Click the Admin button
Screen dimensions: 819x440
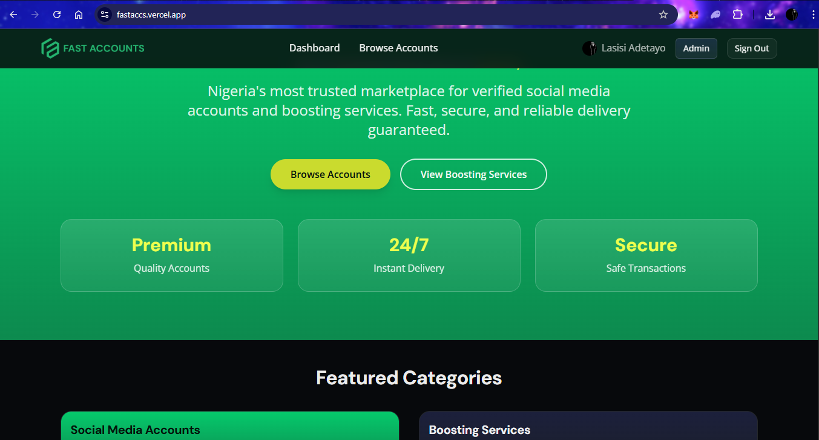[x=696, y=48]
